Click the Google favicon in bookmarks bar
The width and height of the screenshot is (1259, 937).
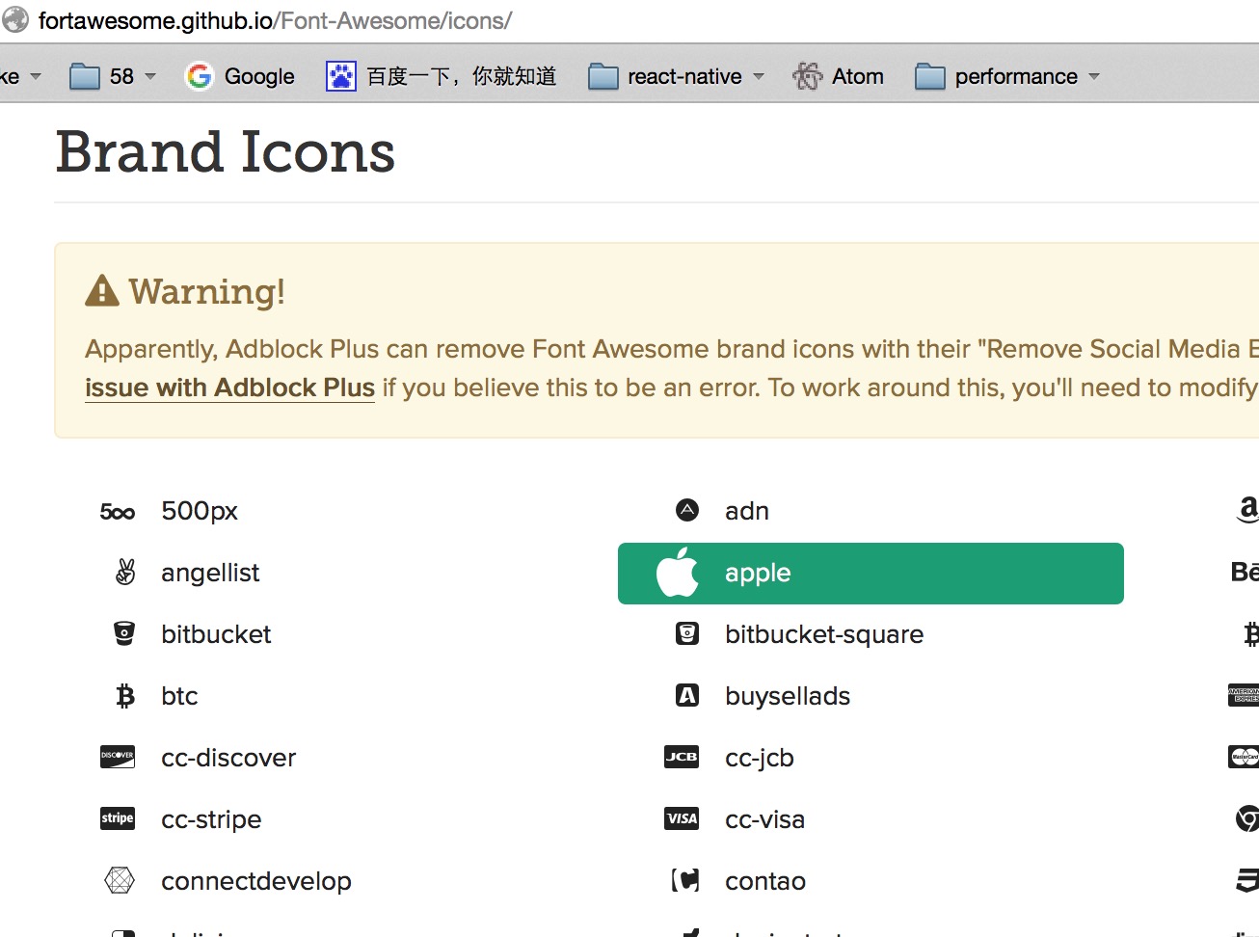coord(199,75)
